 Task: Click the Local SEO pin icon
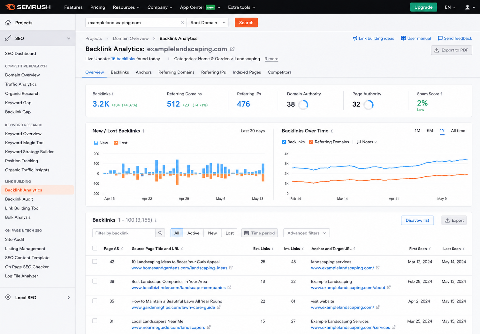[8, 297]
